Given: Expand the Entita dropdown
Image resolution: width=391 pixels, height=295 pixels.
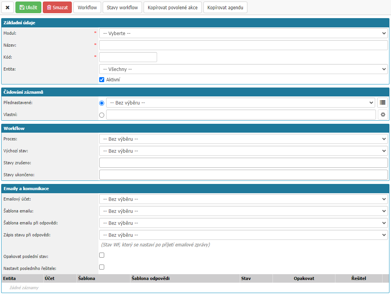Looking at the screenshot, I should pyautogui.click(x=244, y=69).
